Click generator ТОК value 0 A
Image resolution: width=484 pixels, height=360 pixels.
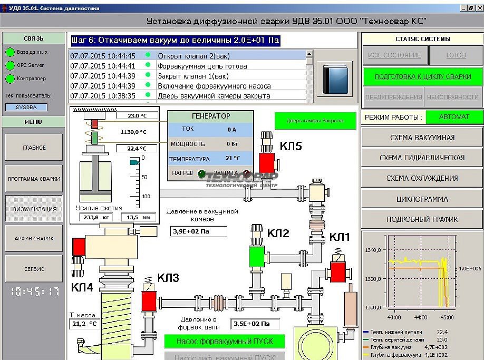tap(232, 130)
